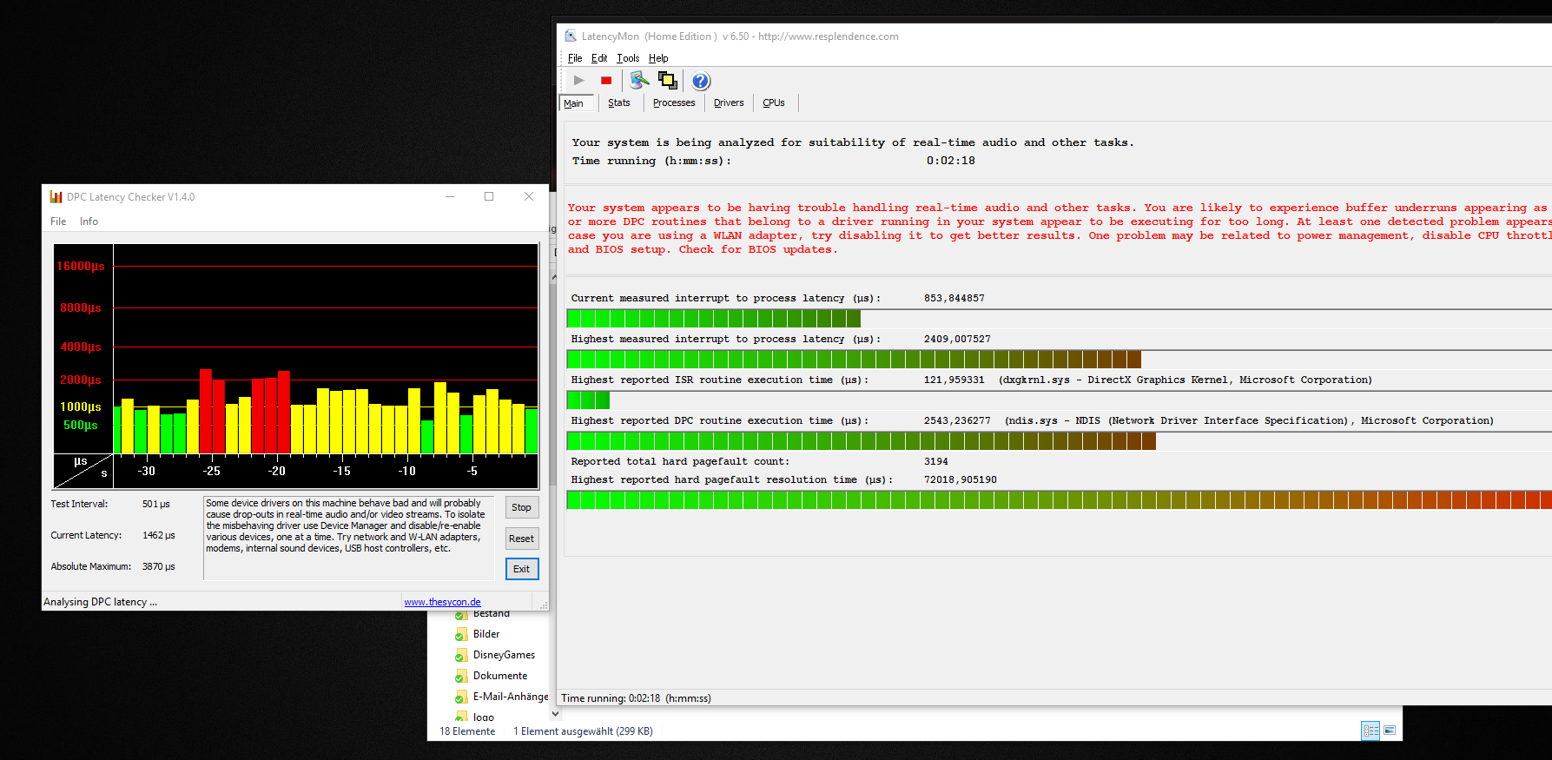
Task: Click the '18 Elemente' Explorer status text
Action: (x=467, y=731)
